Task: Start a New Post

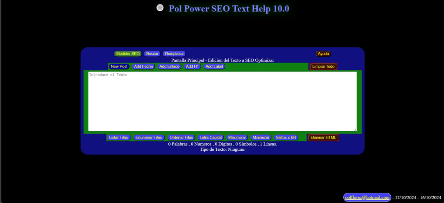Action: (x=119, y=67)
